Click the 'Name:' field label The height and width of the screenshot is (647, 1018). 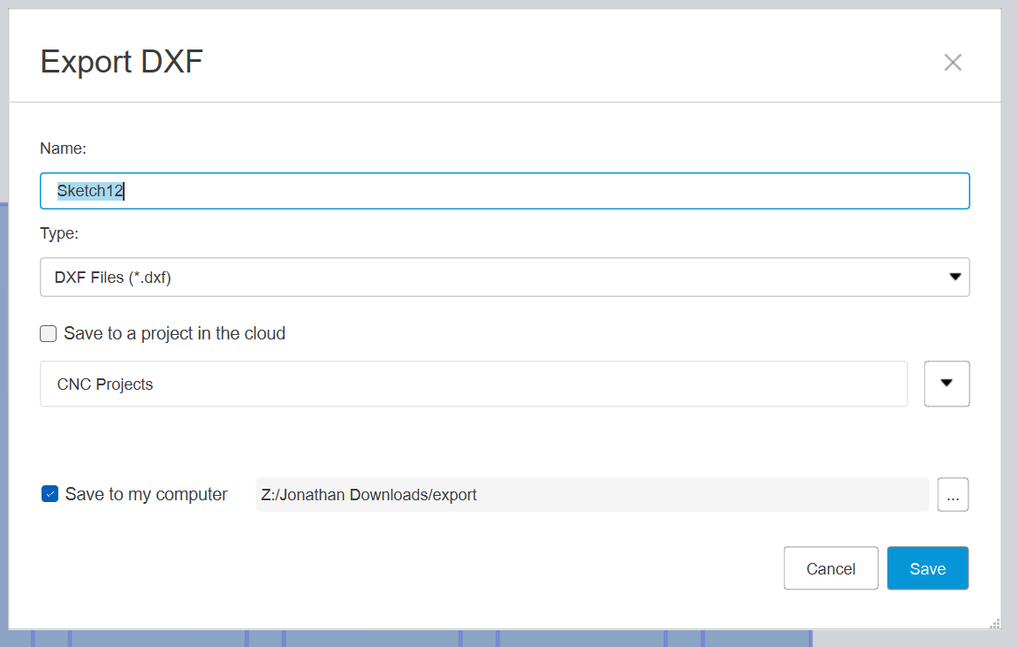point(63,148)
